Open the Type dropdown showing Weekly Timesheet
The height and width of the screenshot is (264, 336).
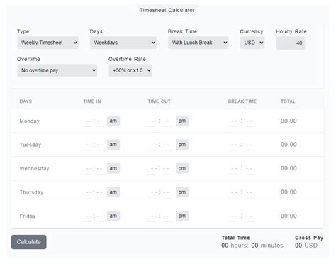pos(47,43)
